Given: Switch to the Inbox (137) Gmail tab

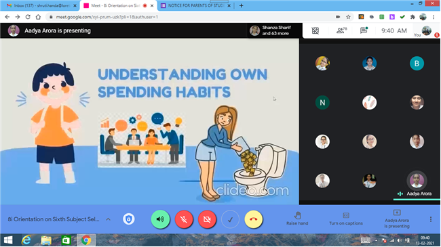Looking at the screenshot, I should 41,5.
